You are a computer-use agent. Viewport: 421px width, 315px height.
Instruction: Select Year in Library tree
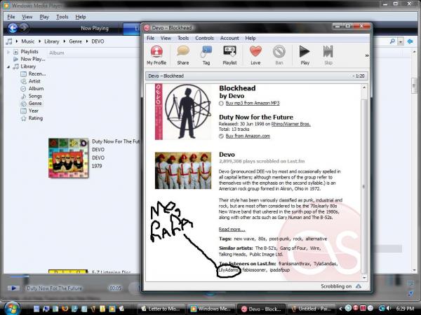pos(29,111)
